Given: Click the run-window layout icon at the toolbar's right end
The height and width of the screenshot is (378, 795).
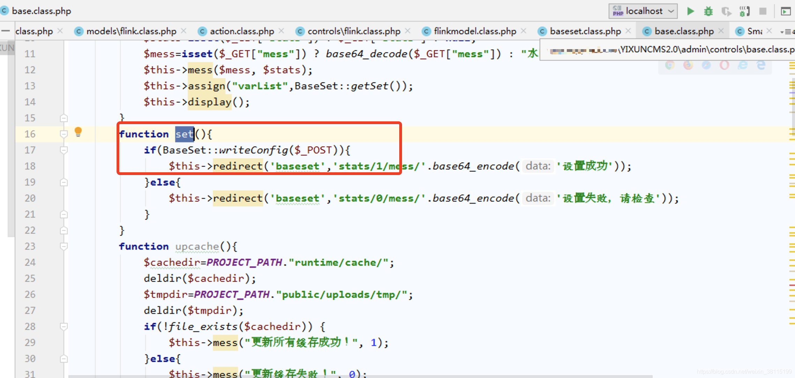Looking at the screenshot, I should 786,12.
